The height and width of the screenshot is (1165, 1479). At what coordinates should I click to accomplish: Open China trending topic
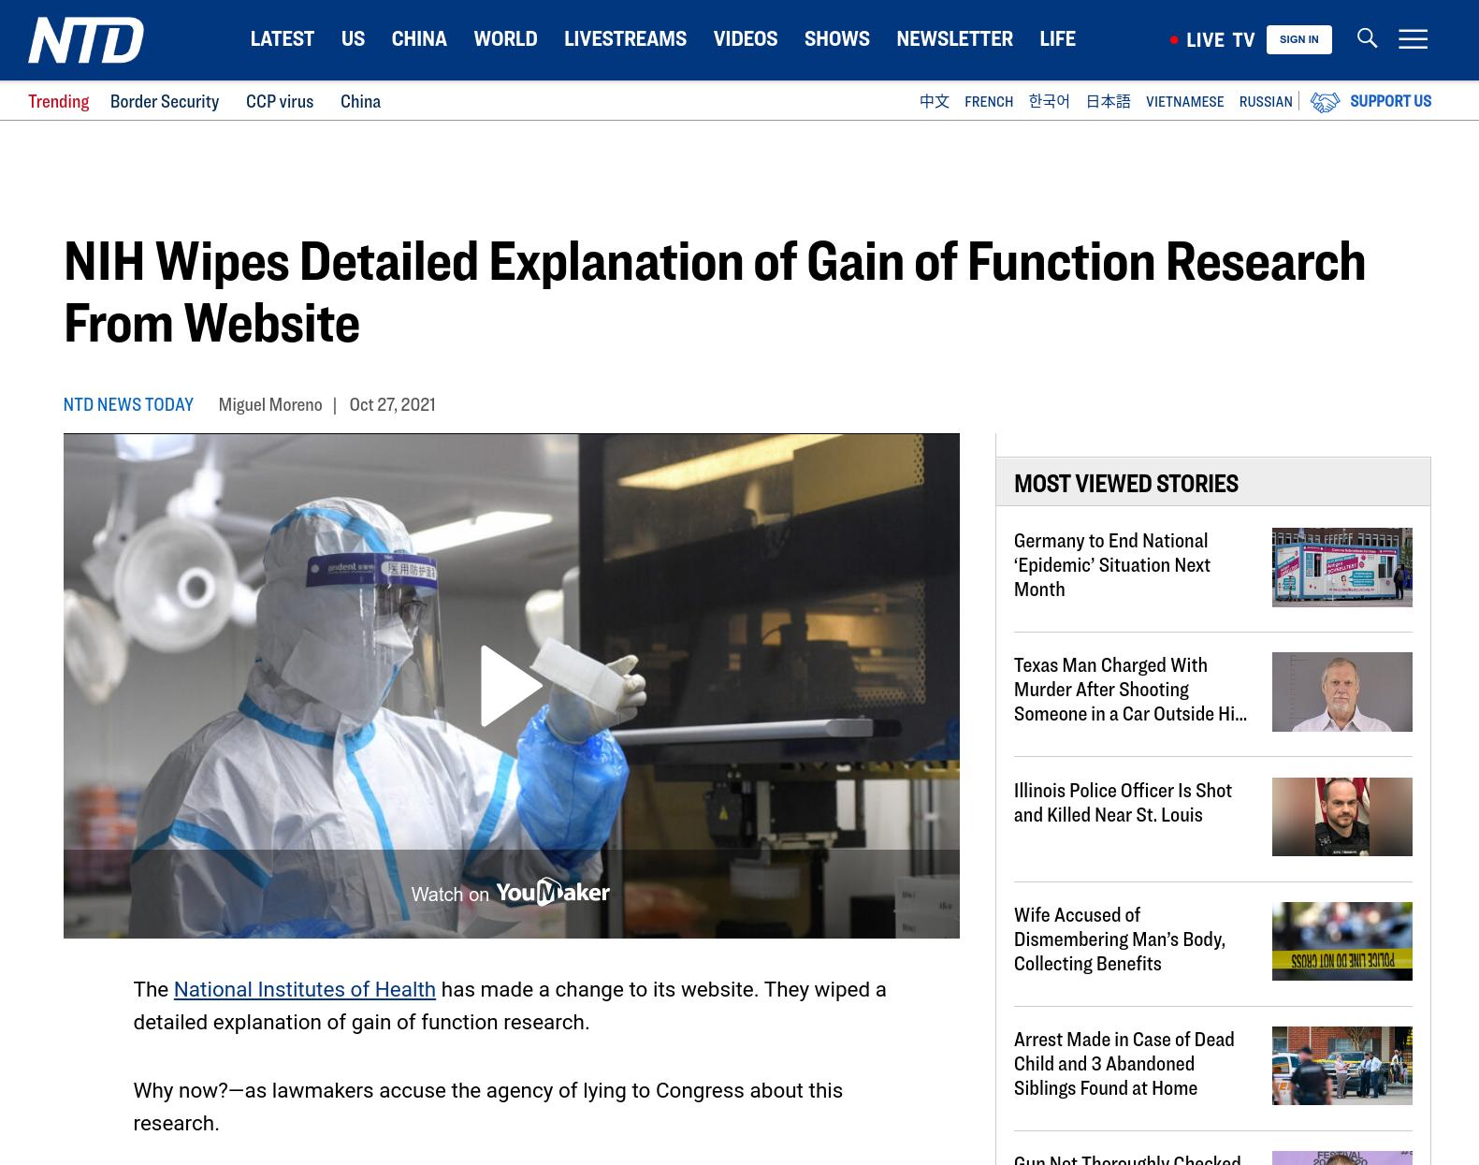[360, 101]
